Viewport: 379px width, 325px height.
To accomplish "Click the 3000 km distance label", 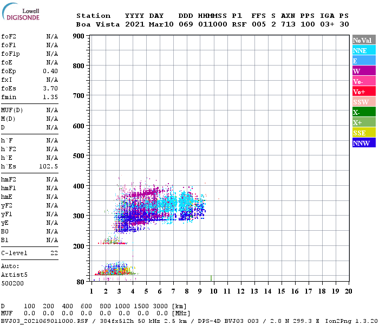I will [x=160, y=307].
